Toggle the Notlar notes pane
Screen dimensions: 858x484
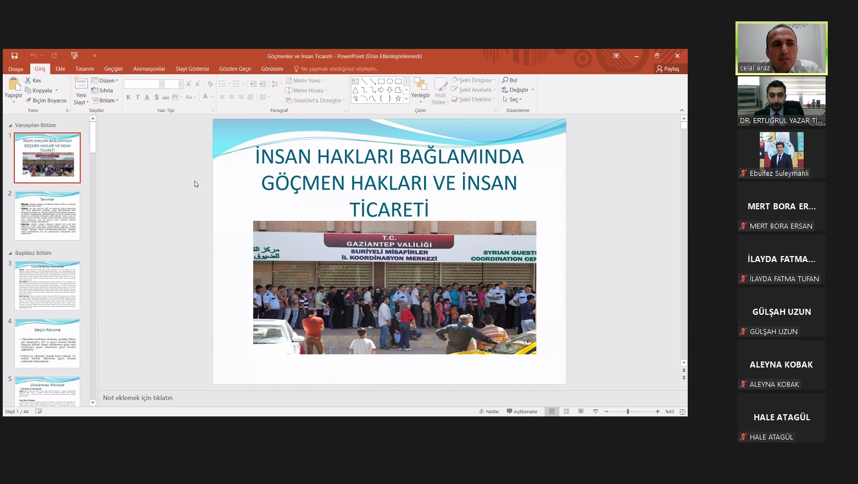489,411
